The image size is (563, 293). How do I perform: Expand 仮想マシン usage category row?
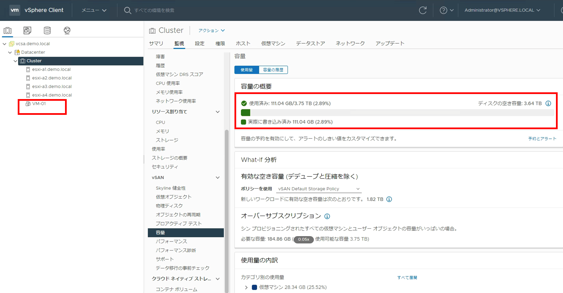click(246, 287)
